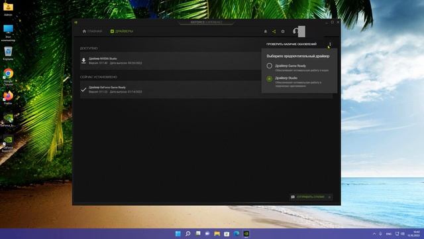Open the taskbar clock and date
Viewport: 424px width, 239px height.
[x=413, y=234]
